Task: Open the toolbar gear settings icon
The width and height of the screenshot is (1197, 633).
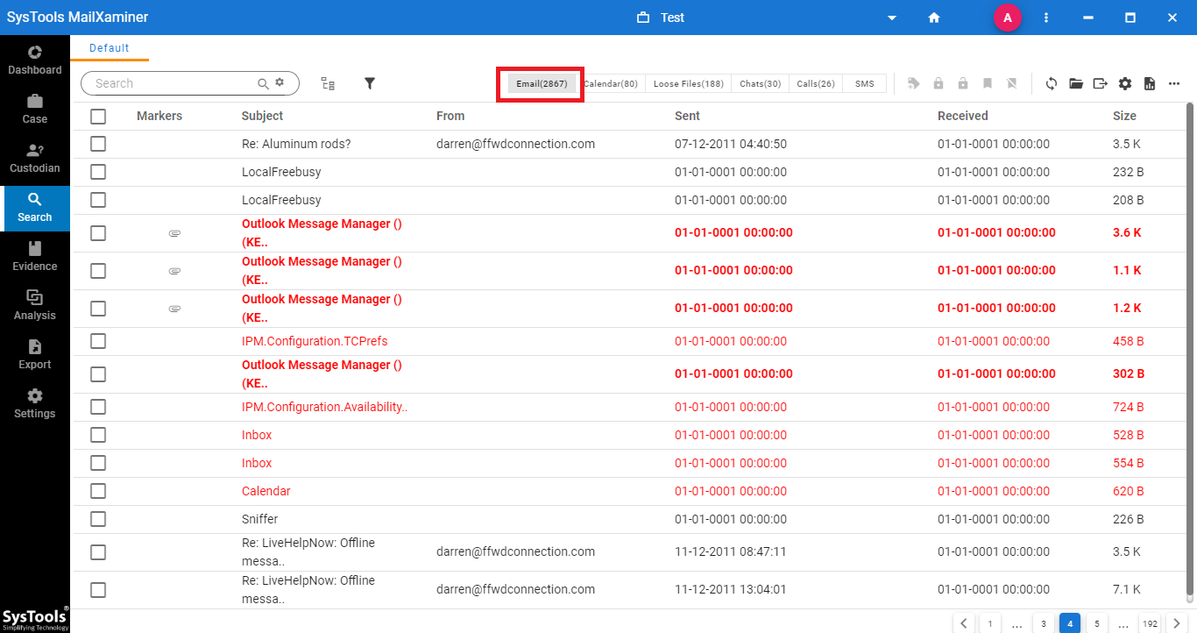Action: tap(1125, 83)
